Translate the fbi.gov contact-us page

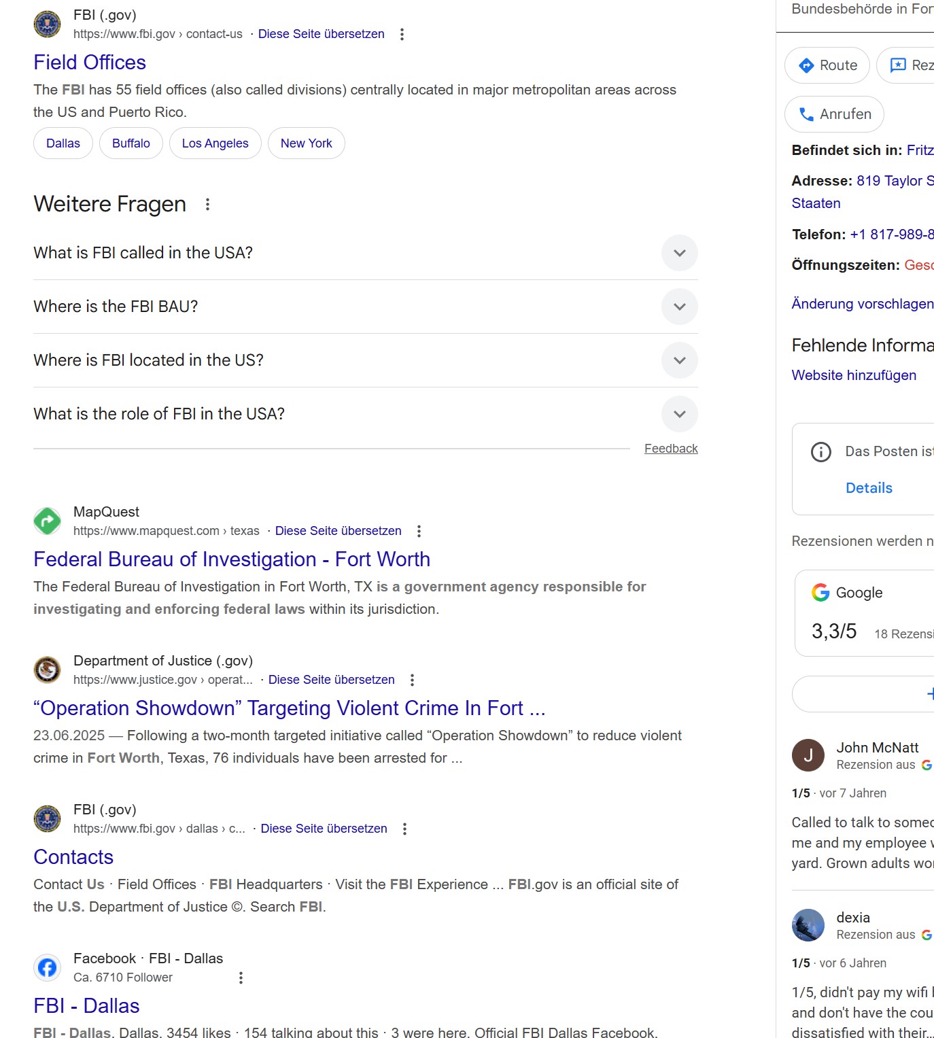[x=322, y=34]
